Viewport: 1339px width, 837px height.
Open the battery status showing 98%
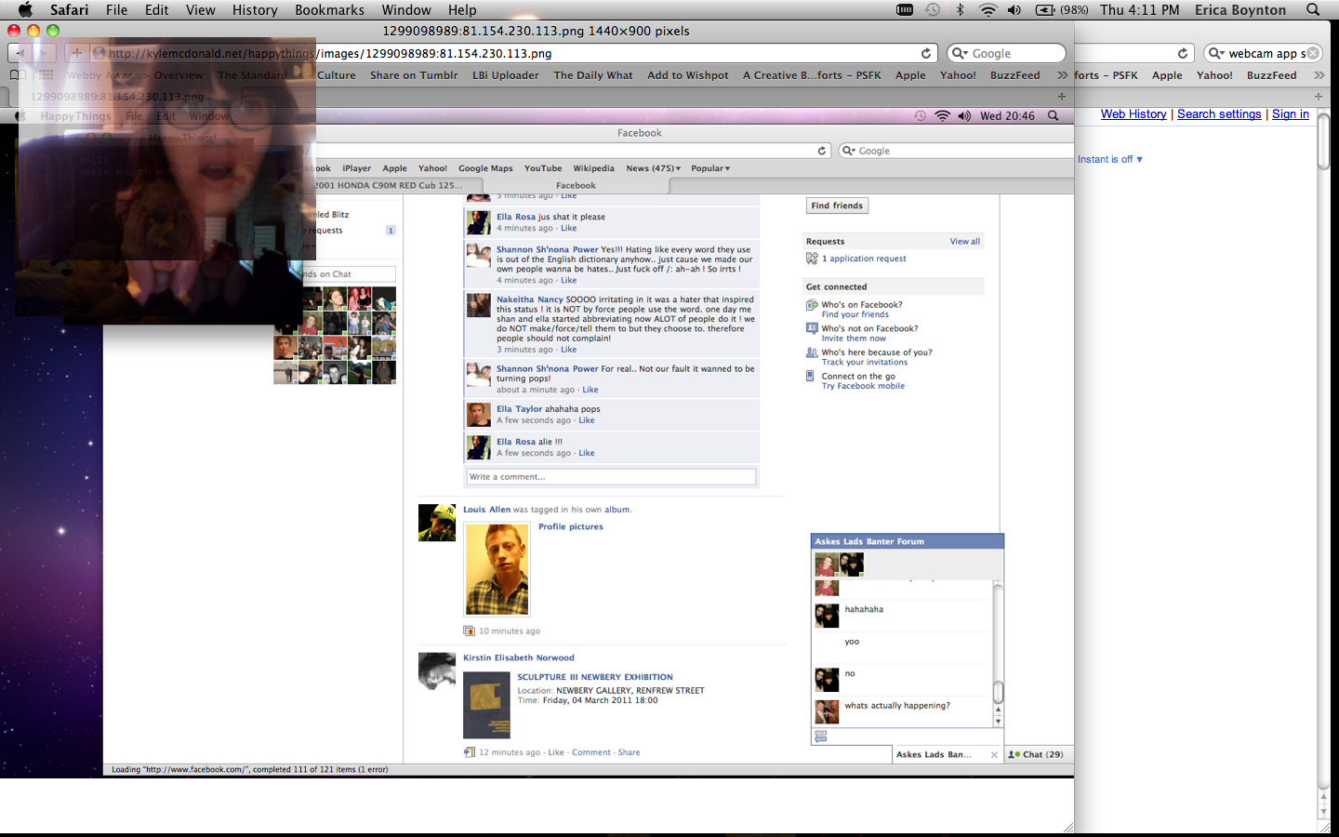click(1062, 9)
